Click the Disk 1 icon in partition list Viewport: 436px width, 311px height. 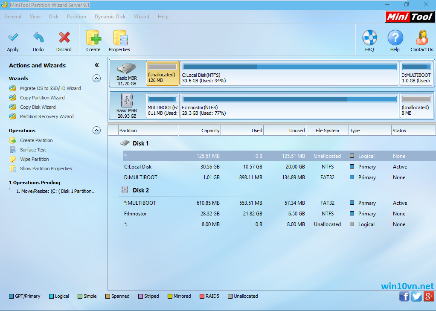125,143
